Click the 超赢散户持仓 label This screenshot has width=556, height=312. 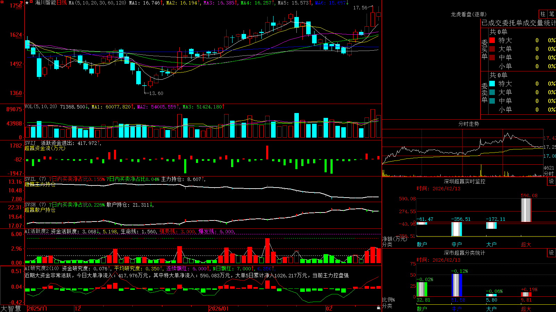coord(40,210)
